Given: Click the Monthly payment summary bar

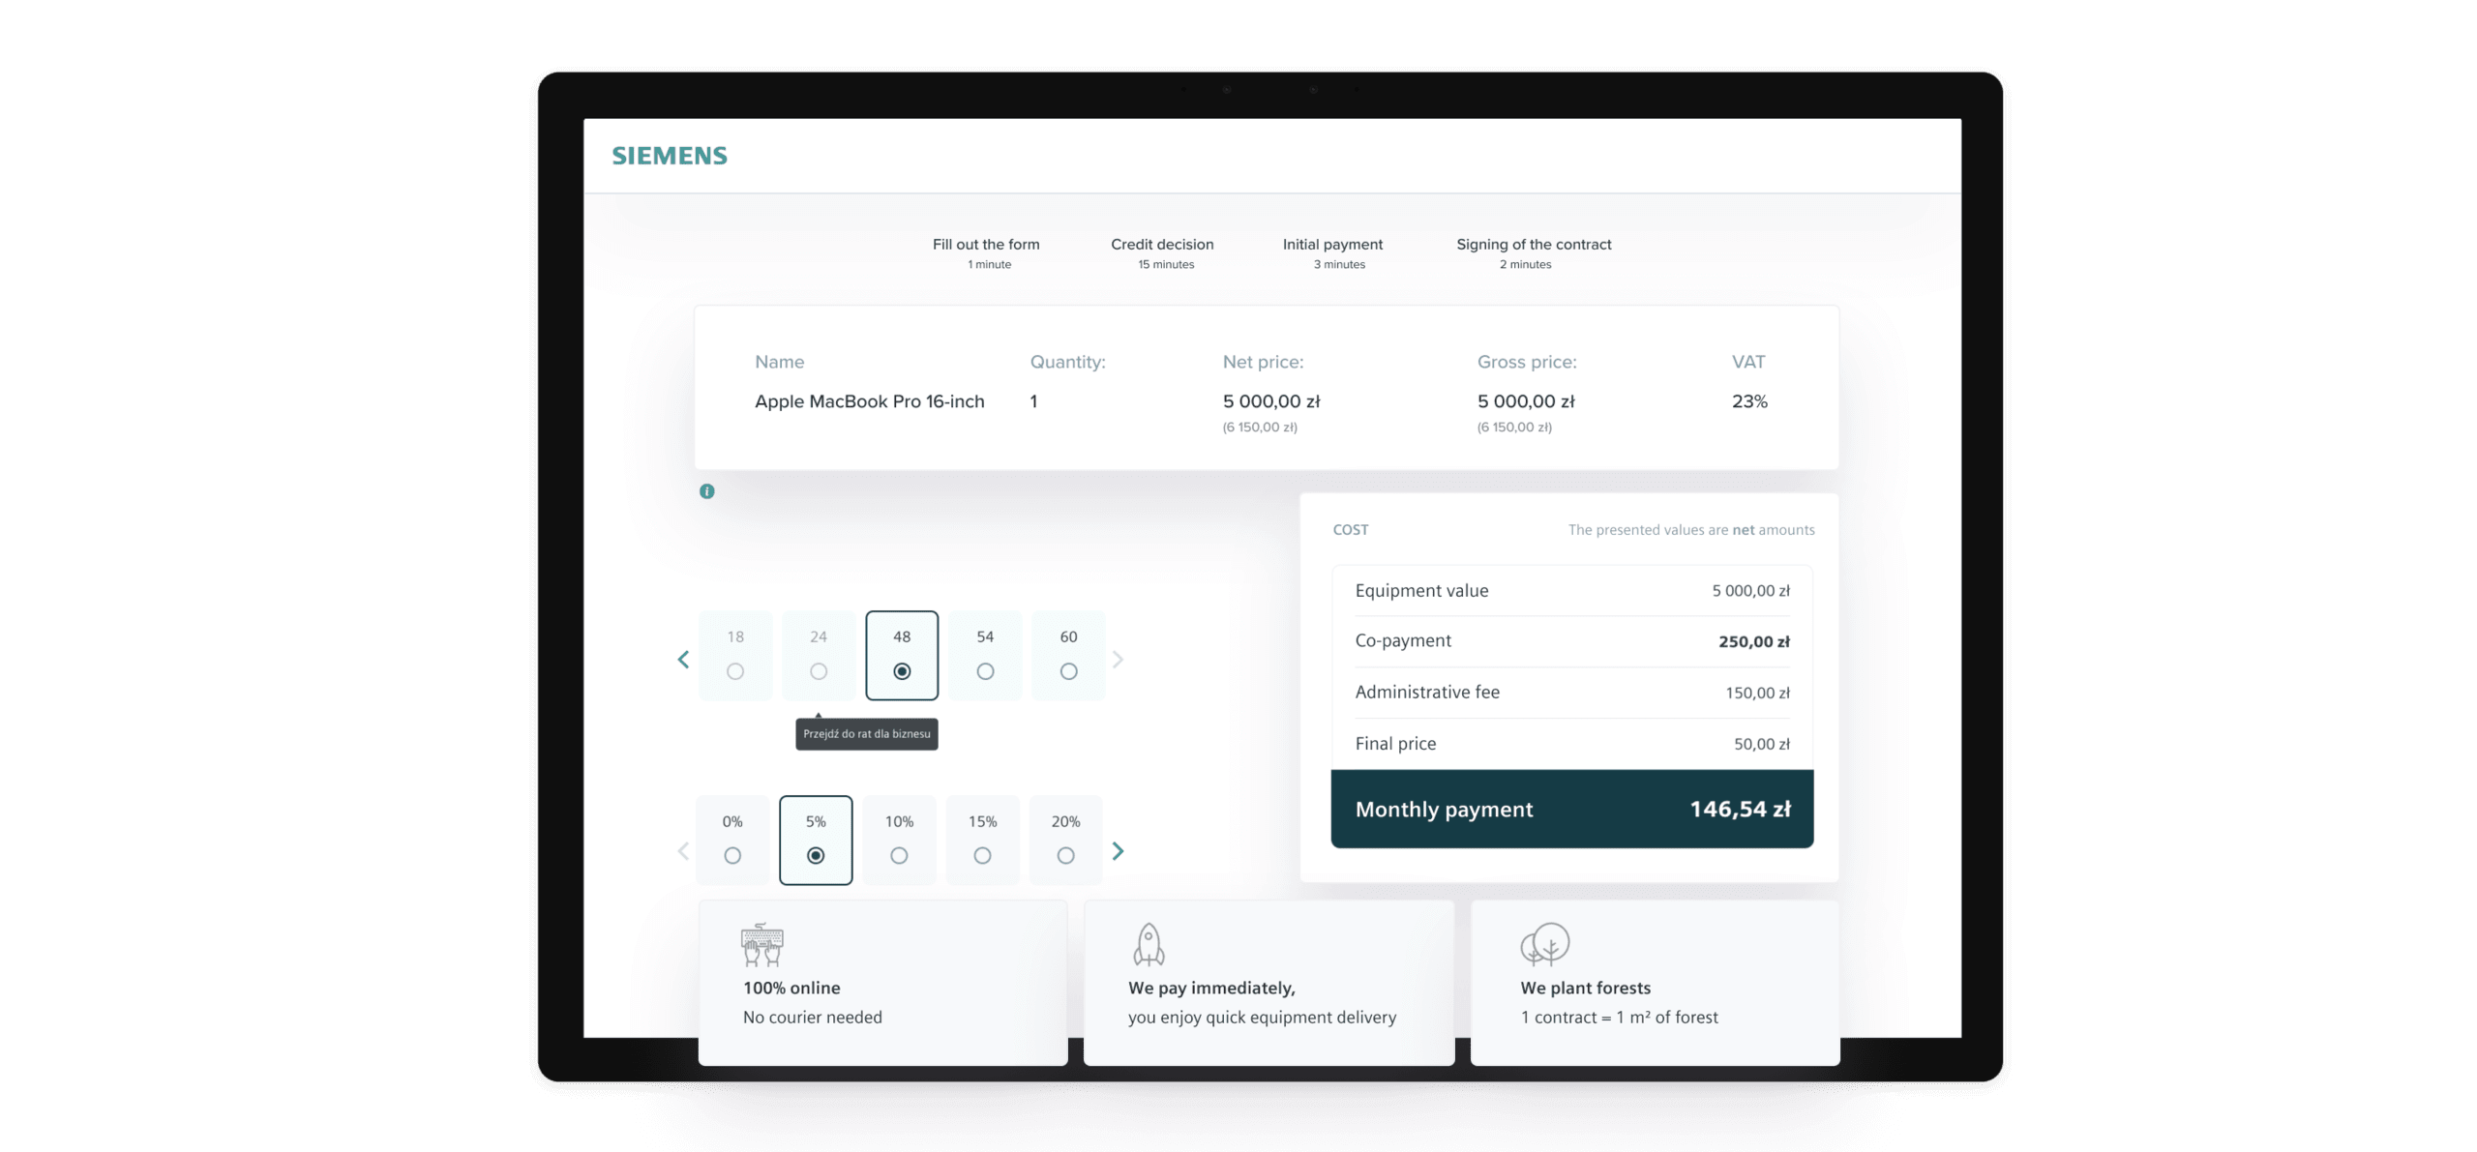Looking at the screenshot, I should (1571, 810).
